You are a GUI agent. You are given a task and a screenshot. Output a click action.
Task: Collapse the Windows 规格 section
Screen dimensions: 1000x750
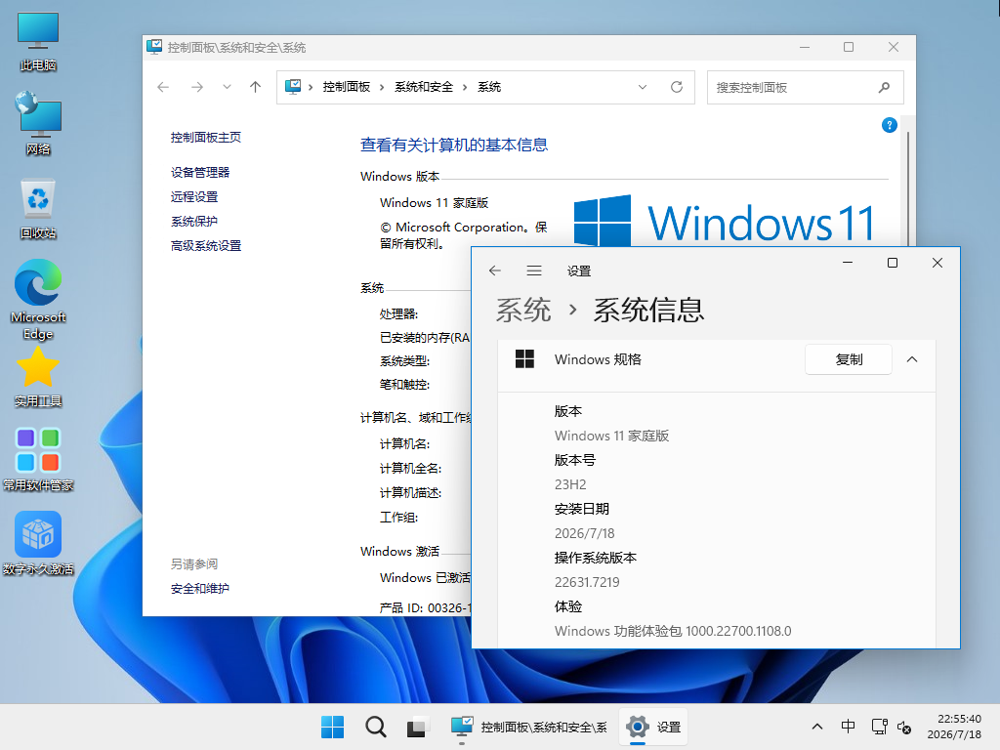coord(912,359)
